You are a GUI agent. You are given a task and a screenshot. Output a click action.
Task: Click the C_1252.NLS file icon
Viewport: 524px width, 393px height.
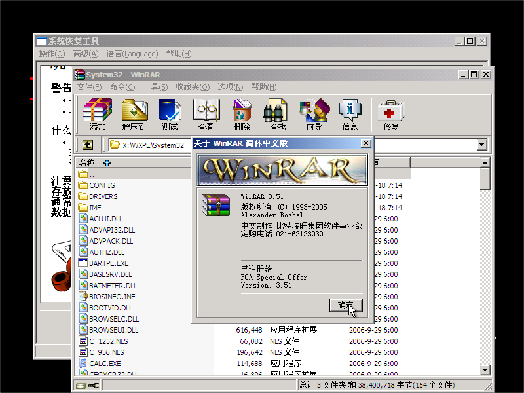[x=83, y=341]
